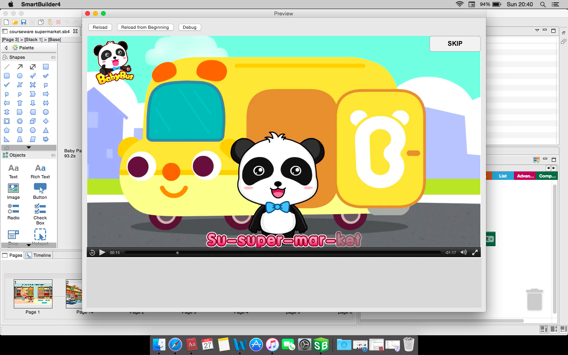Screen dimensions: 568x355
Task: Select the 3D cube shape
Action: [33, 121]
